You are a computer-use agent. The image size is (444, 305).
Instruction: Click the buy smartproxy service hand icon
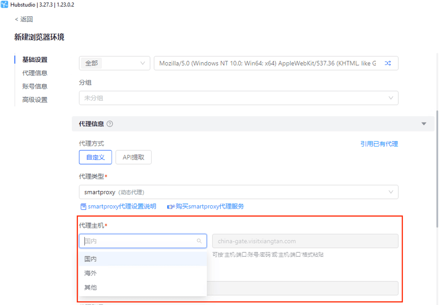(170, 207)
